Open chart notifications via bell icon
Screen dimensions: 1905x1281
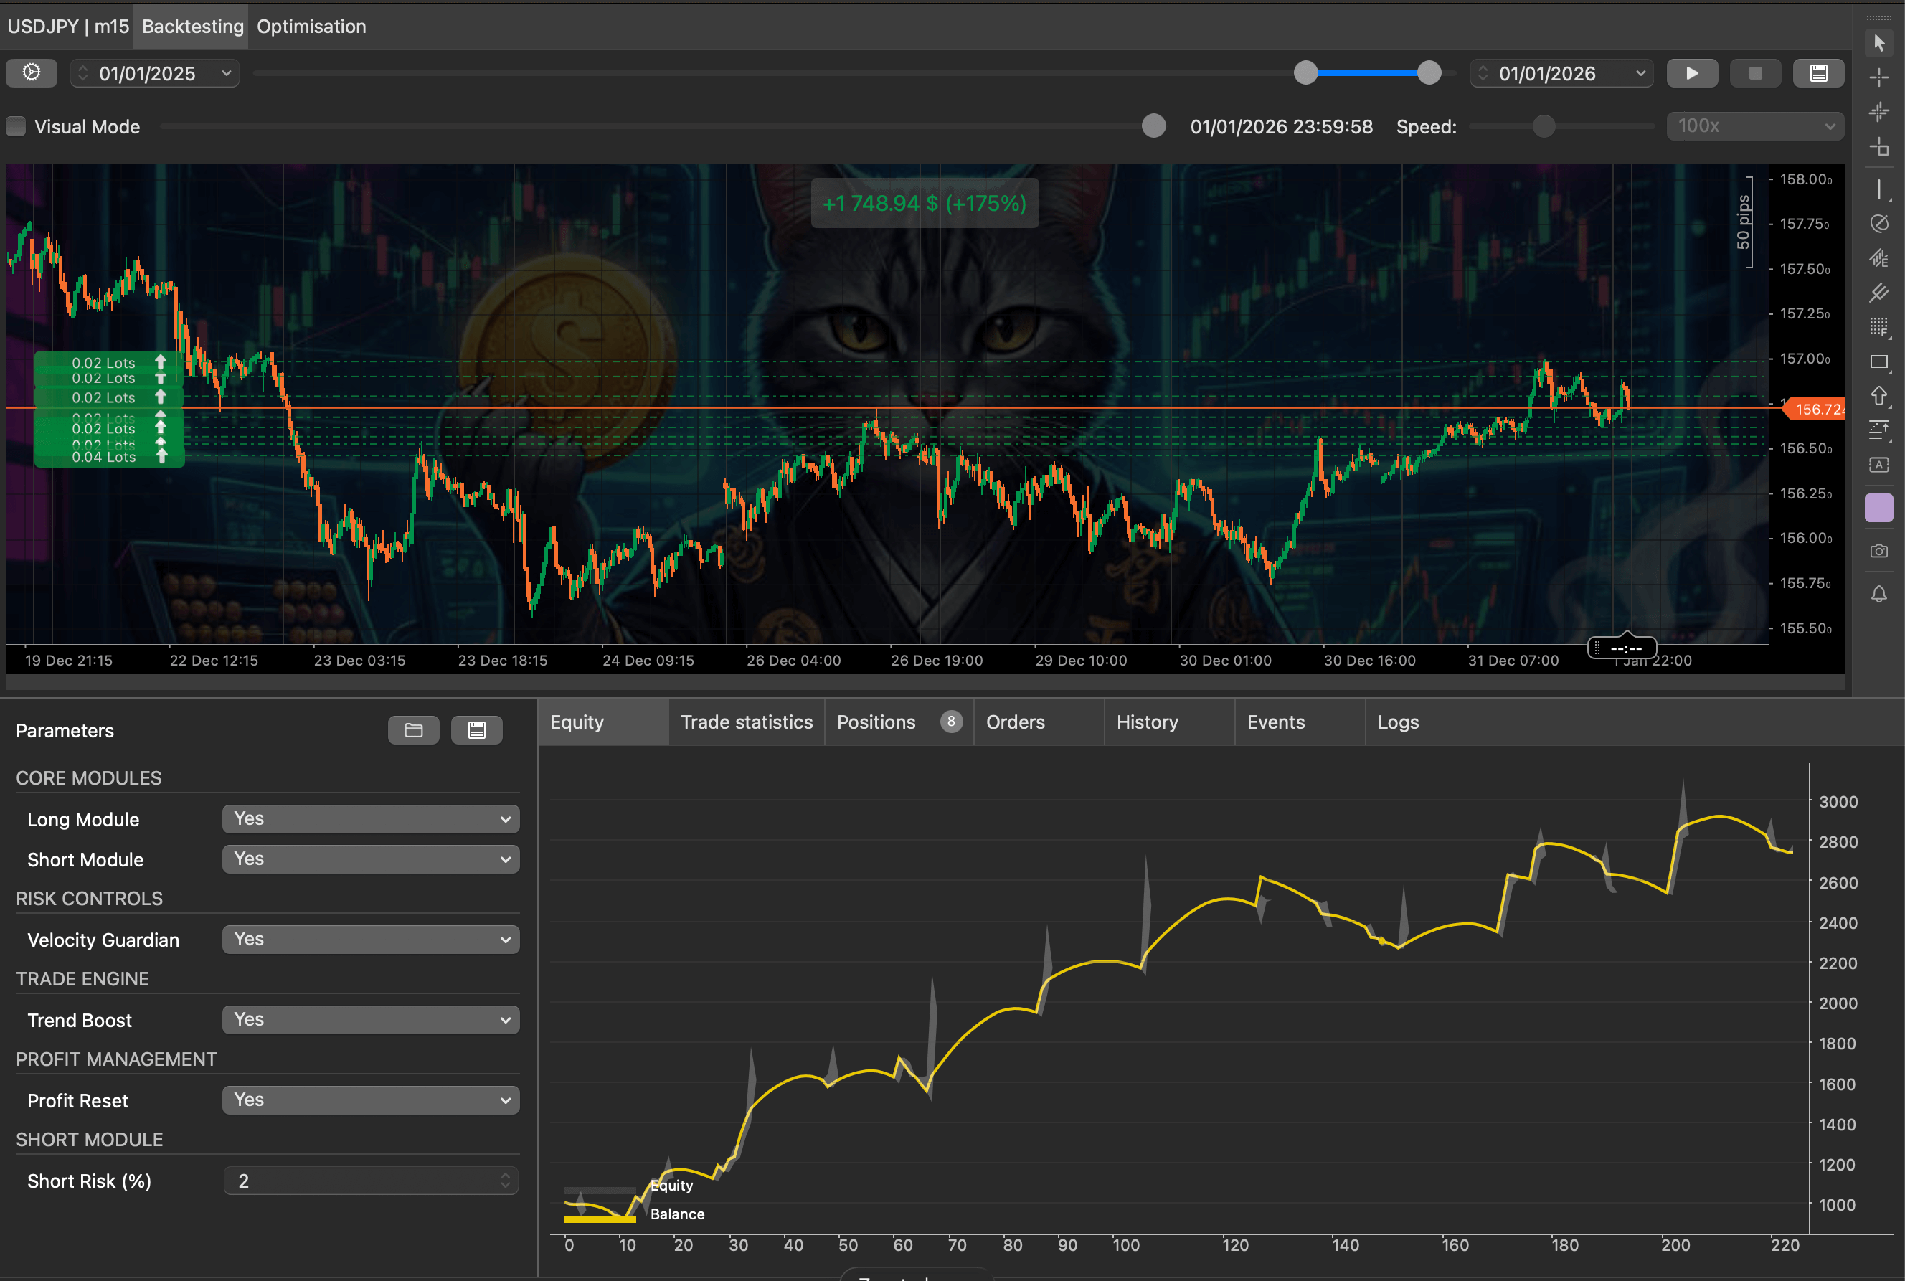[1879, 594]
